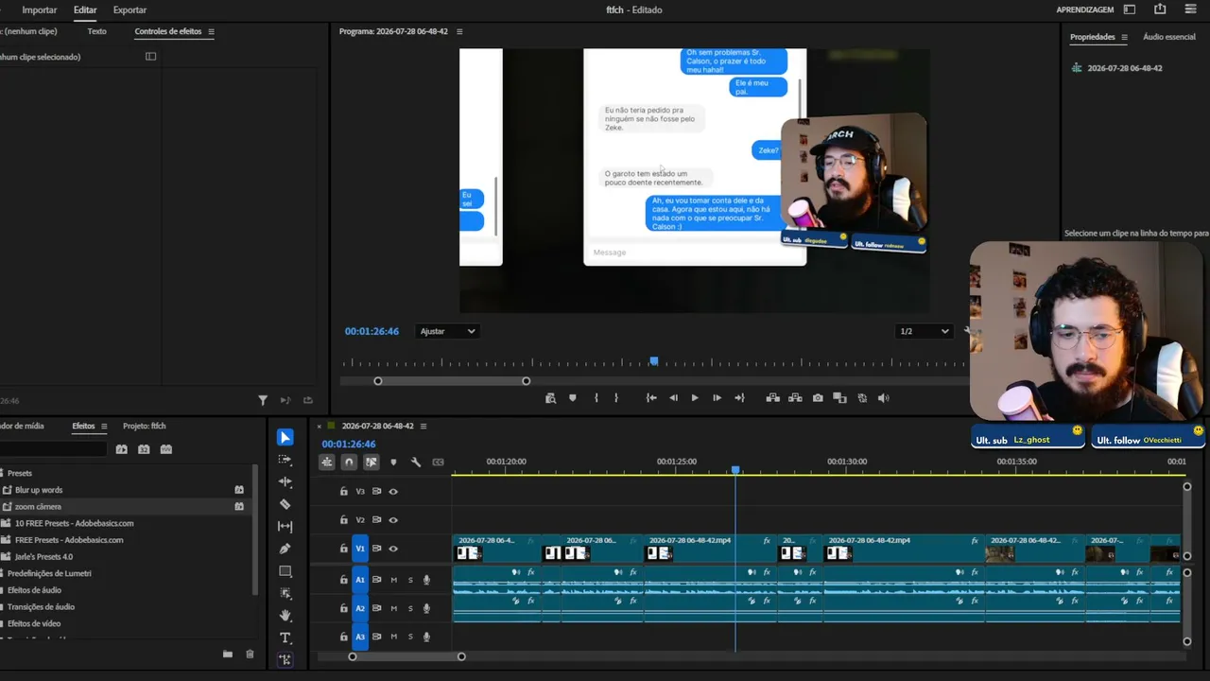Open the Importar tab

(40, 9)
